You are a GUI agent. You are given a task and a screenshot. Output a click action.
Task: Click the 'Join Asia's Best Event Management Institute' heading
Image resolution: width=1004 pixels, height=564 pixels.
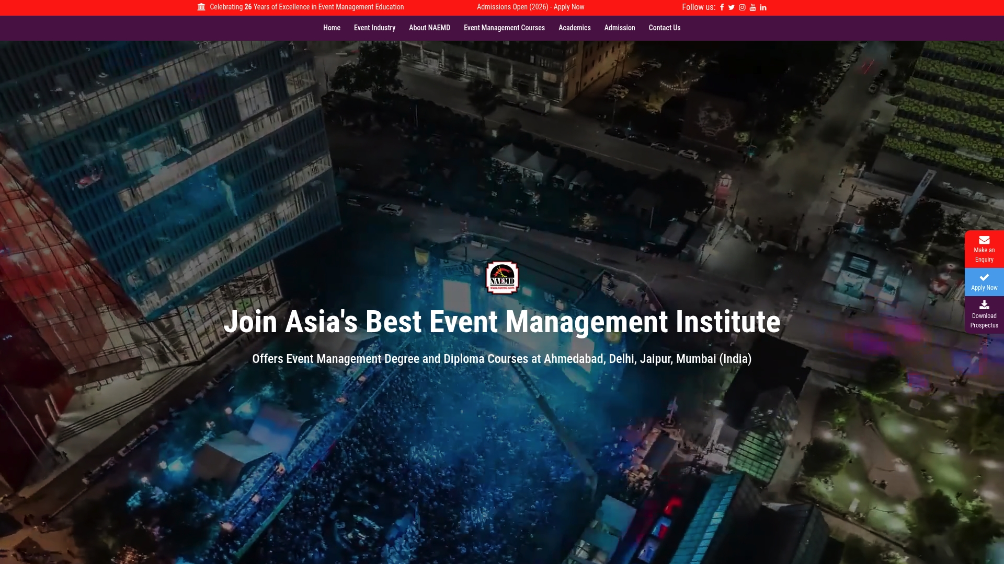[x=502, y=321]
